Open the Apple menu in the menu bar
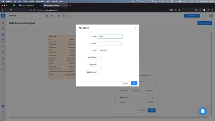 click(3, 1)
